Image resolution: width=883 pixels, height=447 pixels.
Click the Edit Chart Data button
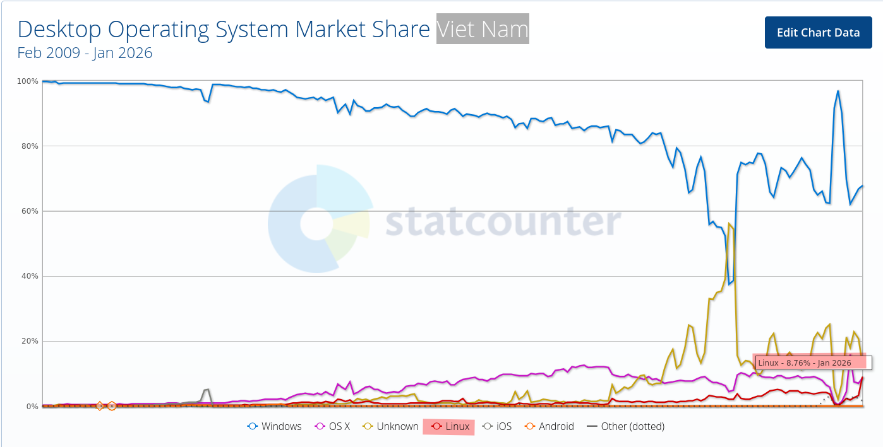tap(818, 32)
